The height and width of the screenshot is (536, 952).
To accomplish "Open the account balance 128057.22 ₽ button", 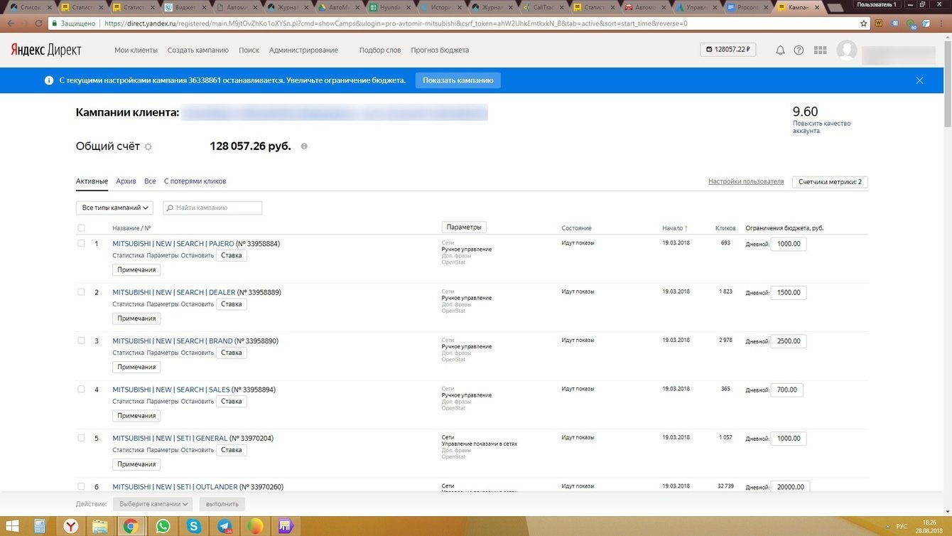I will click(x=728, y=50).
